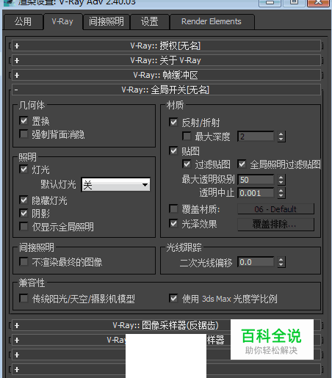
Task: Open the 间接照明 tab
Action: click(106, 22)
